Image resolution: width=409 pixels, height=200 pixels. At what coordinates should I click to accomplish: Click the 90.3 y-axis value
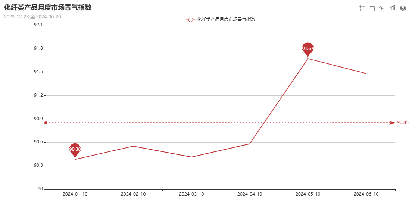[38, 166]
